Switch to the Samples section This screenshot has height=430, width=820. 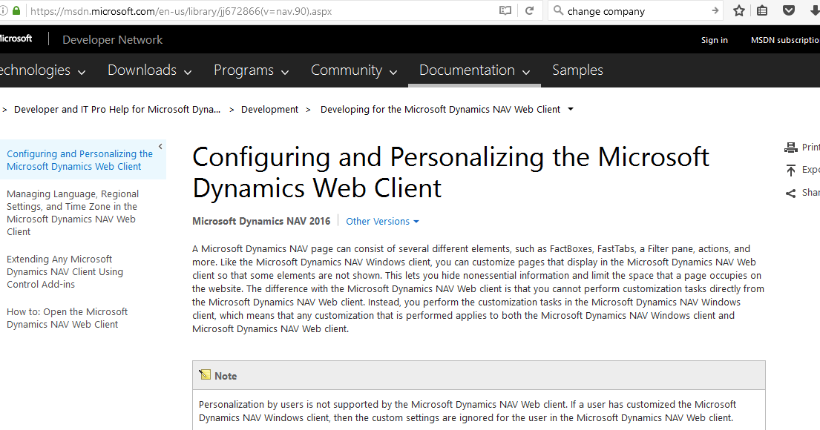click(x=577, y=70)
